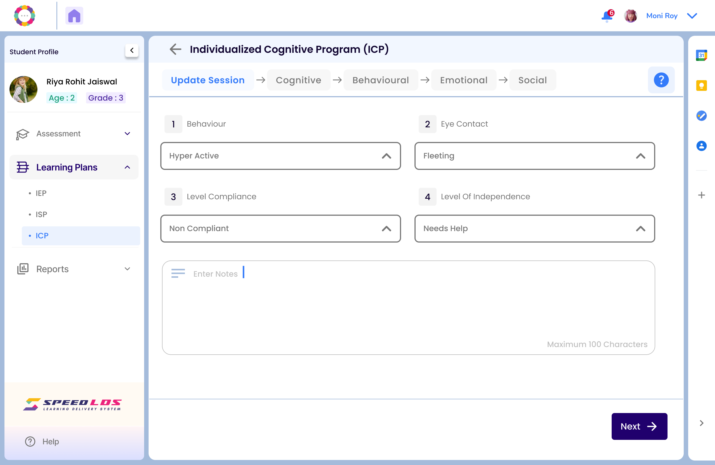
Task: Open the yellow Keep notes icon
Action: pos(701,86)
